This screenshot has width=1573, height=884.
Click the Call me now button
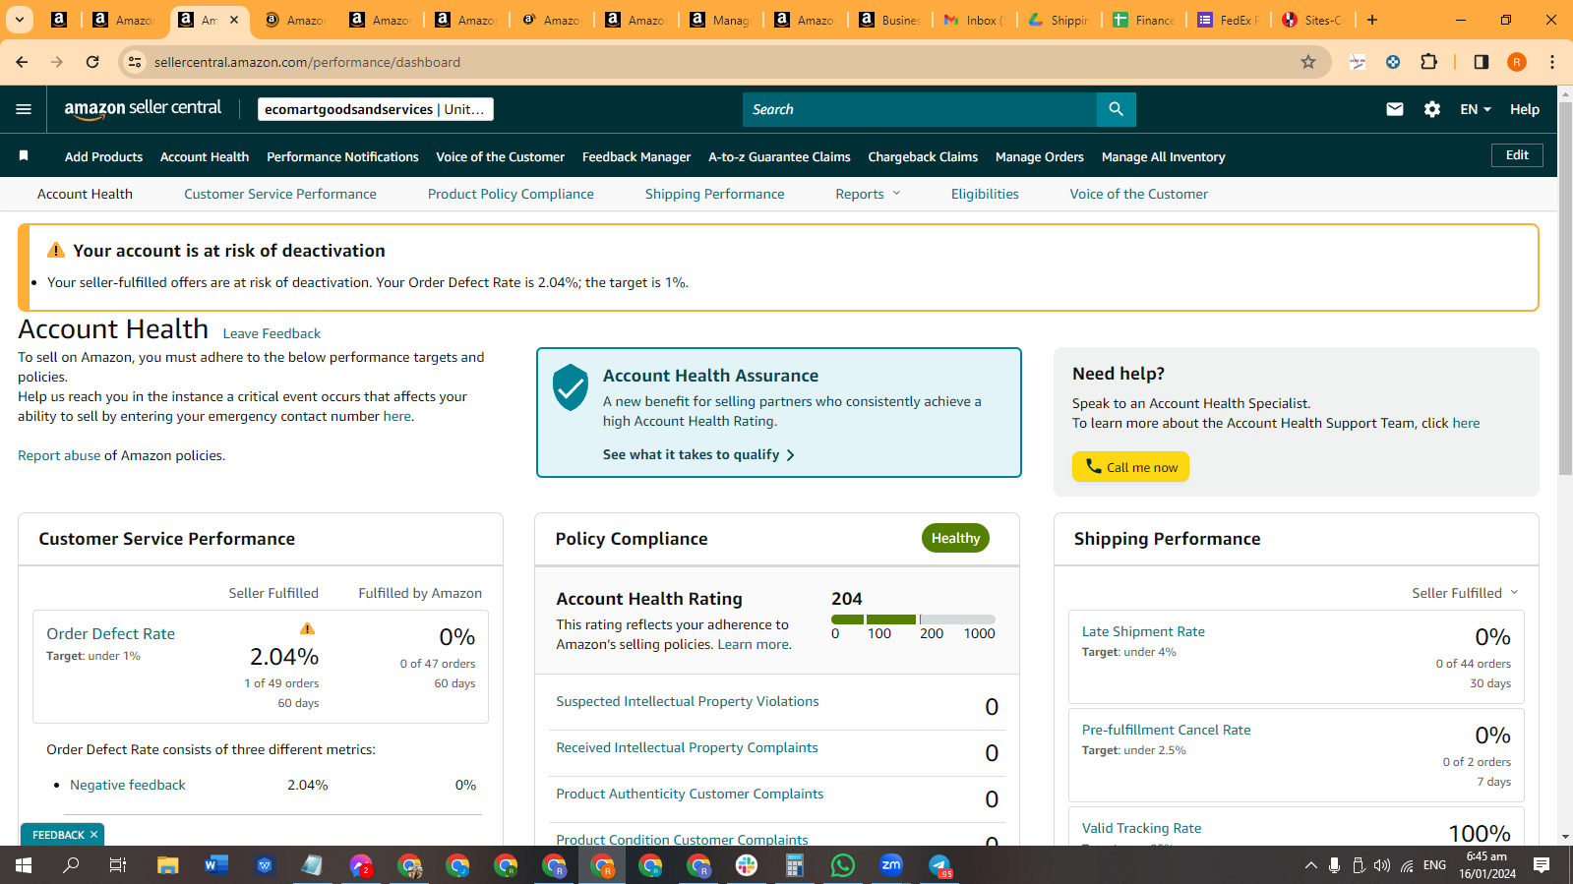[1130, 467]
